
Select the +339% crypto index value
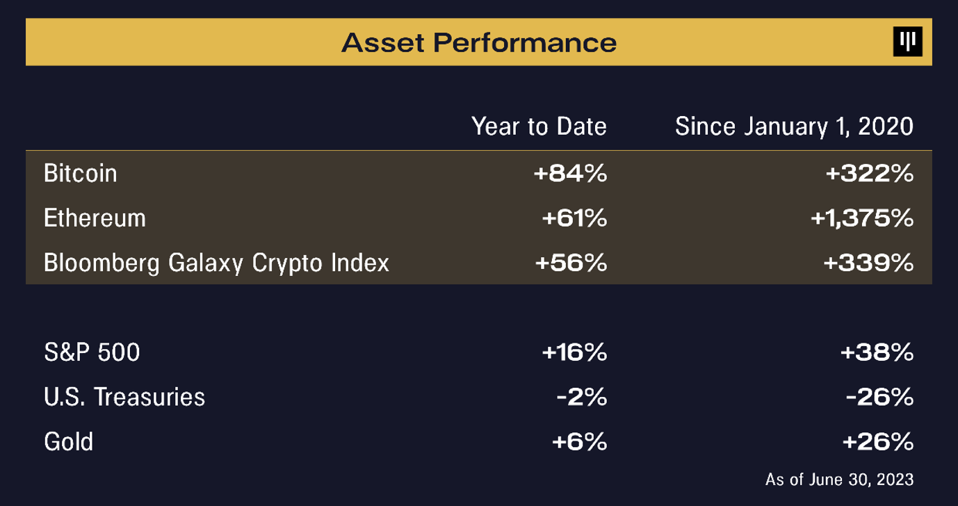[x=869, y=263]
